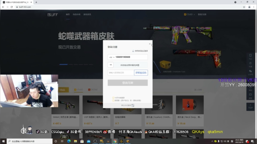Tick the 10-day auto login checkbox

pyautogui.click(x=113, y=98)
